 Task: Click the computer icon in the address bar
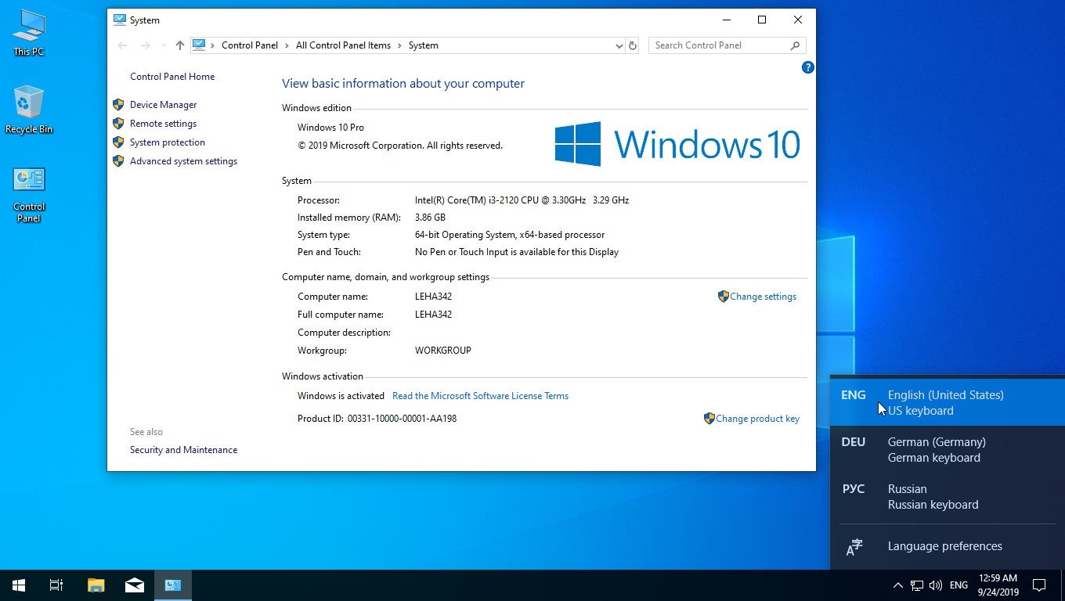click(x=199, y=45)
